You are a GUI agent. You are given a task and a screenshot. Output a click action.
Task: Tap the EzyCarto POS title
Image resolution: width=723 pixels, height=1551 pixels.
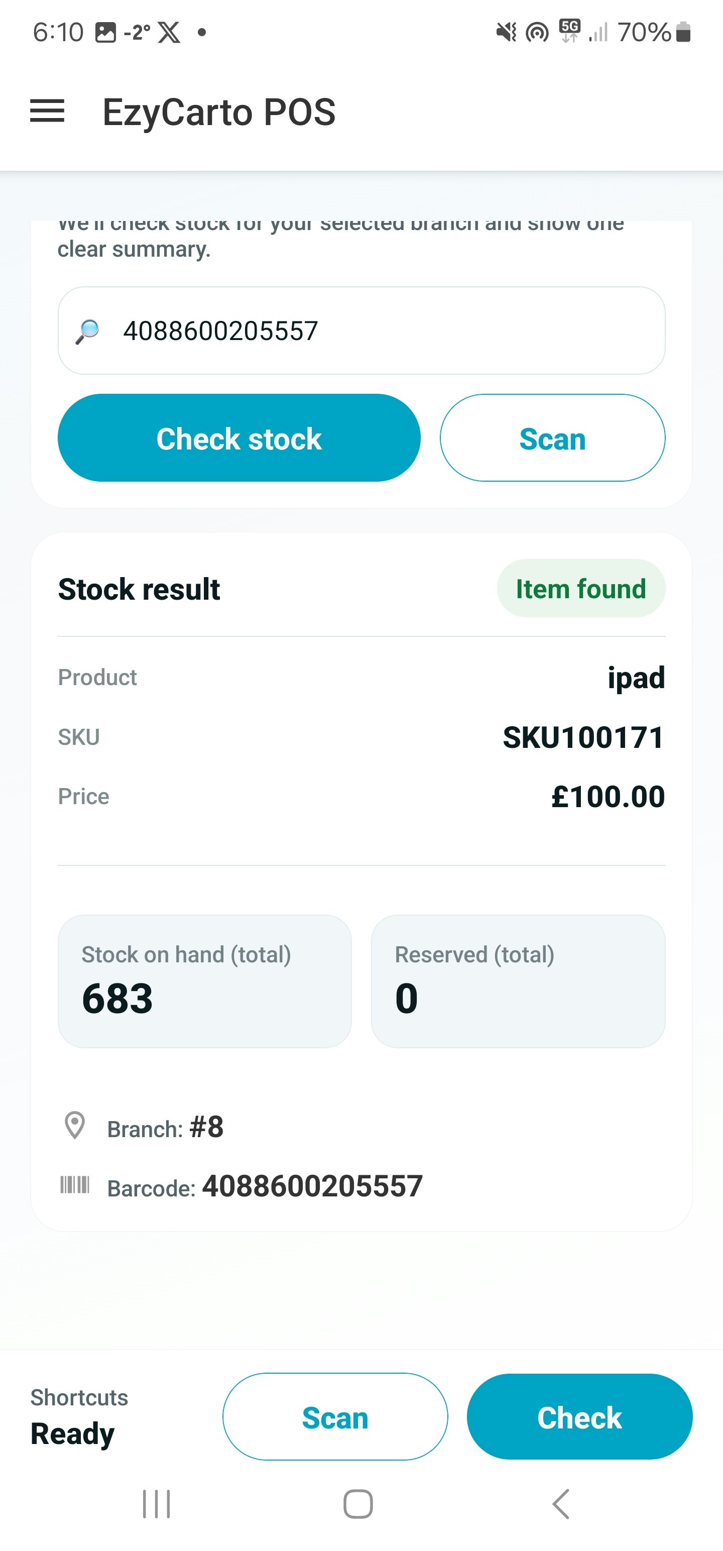[218, 112]
